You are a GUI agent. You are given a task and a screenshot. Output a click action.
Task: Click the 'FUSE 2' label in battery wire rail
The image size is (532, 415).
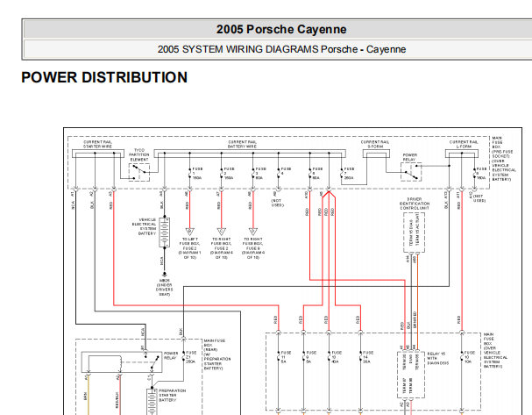(x=229, y=173)
